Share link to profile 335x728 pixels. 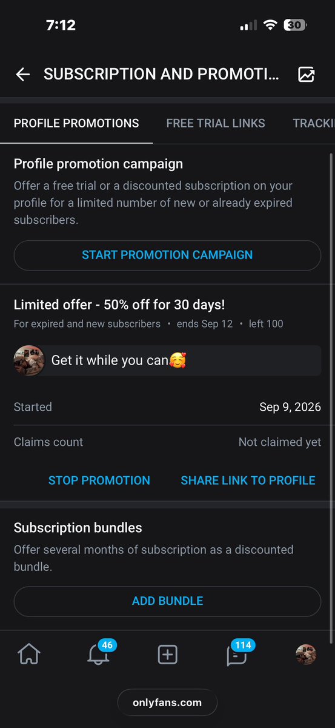click(x=248, y=480)
